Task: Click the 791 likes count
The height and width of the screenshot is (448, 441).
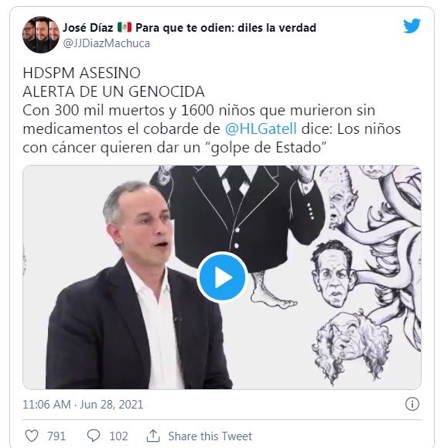Action: point(56,436)
